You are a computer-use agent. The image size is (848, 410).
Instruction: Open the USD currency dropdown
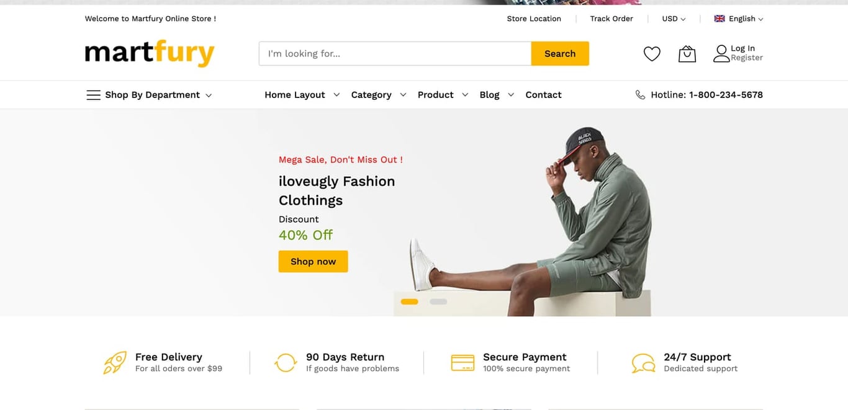tap(673, 19)
